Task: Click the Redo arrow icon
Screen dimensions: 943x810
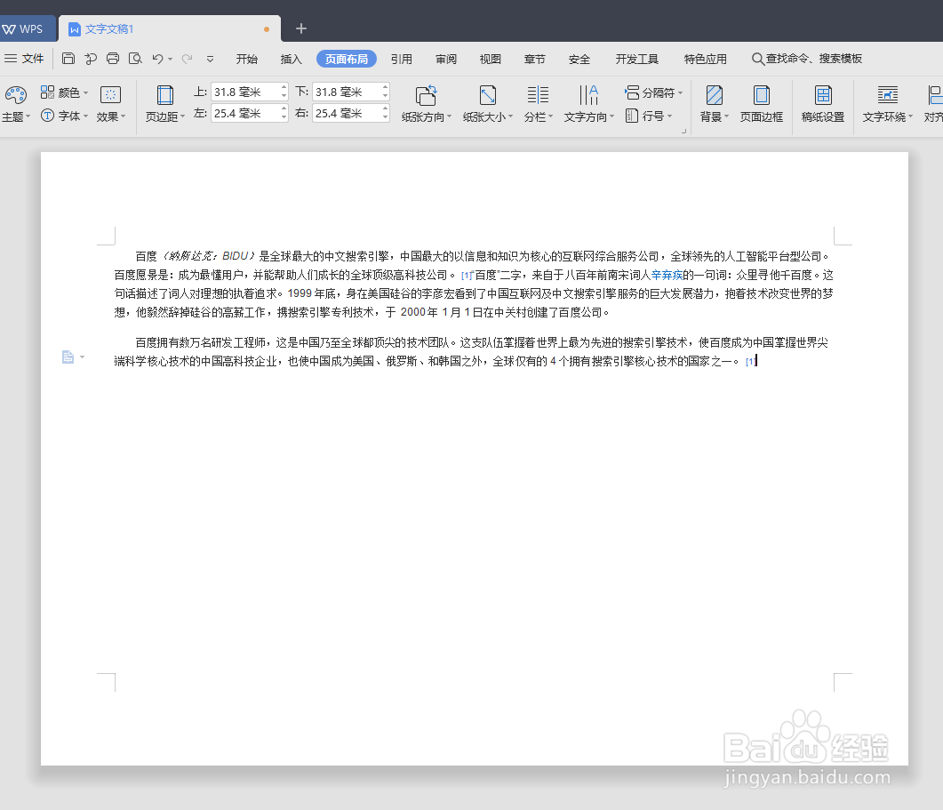Action: [x=187, y=59]
